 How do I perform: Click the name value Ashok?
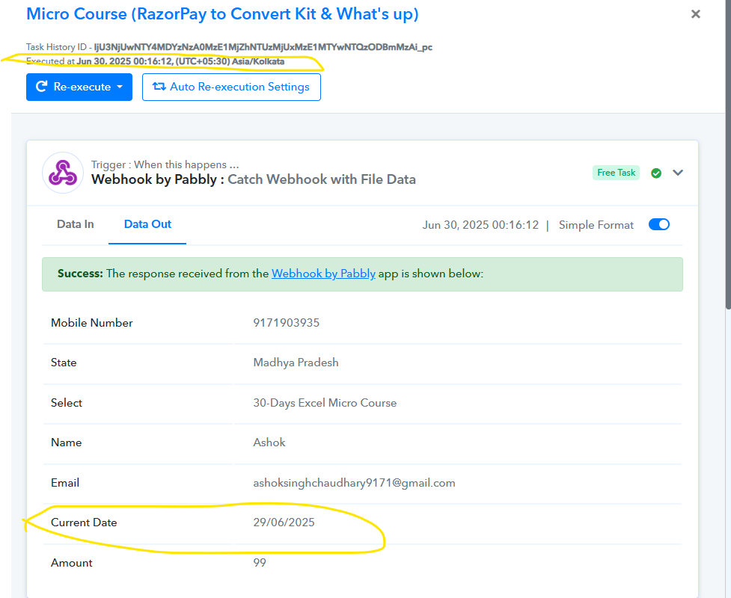coord(269,443)
